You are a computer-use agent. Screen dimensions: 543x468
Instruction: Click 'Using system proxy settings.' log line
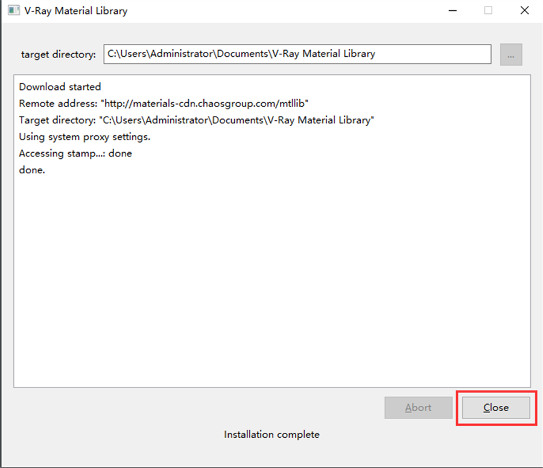point(84,137)
